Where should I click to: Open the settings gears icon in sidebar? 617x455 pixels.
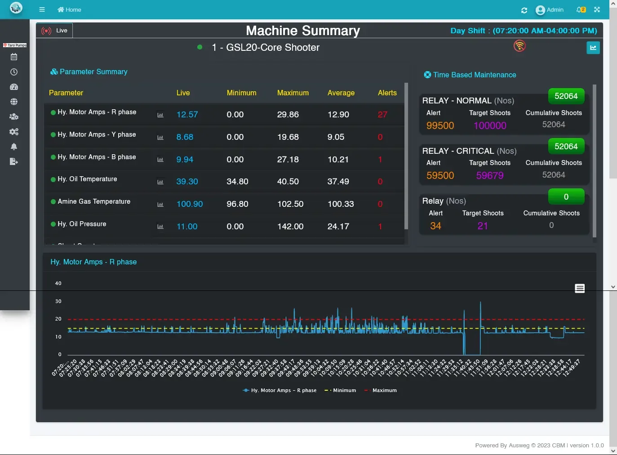14,132
